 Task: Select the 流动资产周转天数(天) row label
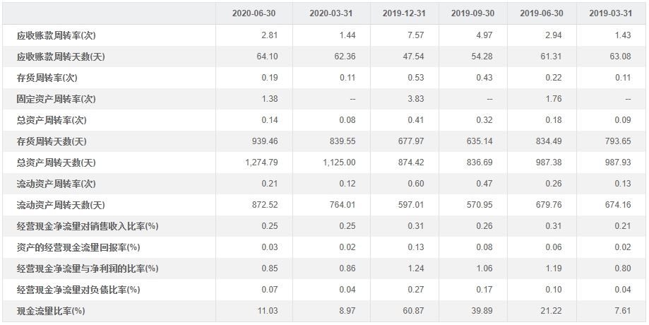(x=60, y=205)
